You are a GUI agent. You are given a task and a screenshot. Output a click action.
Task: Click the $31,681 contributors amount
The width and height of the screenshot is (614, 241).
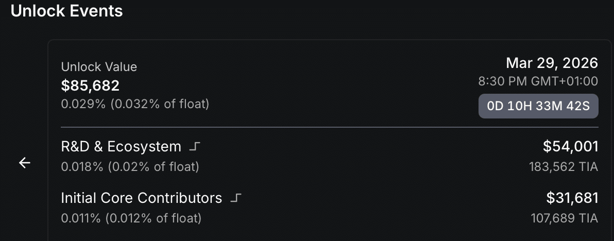click(x=572, y=198)
